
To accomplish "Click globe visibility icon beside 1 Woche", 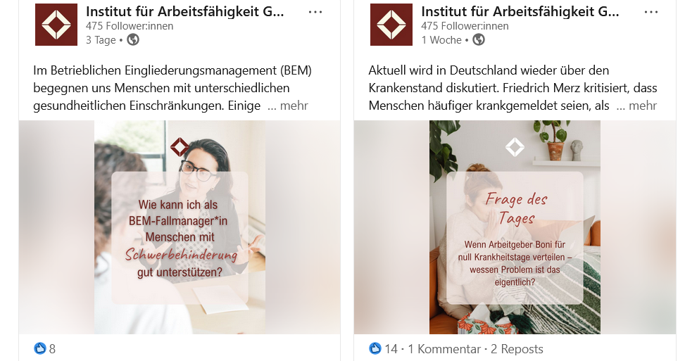I will point(479,39).
